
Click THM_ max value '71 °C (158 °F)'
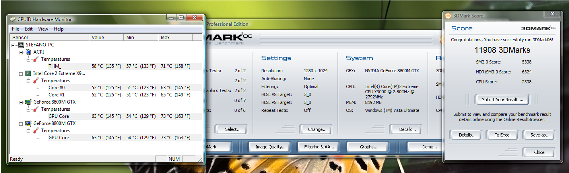(175, 66)
